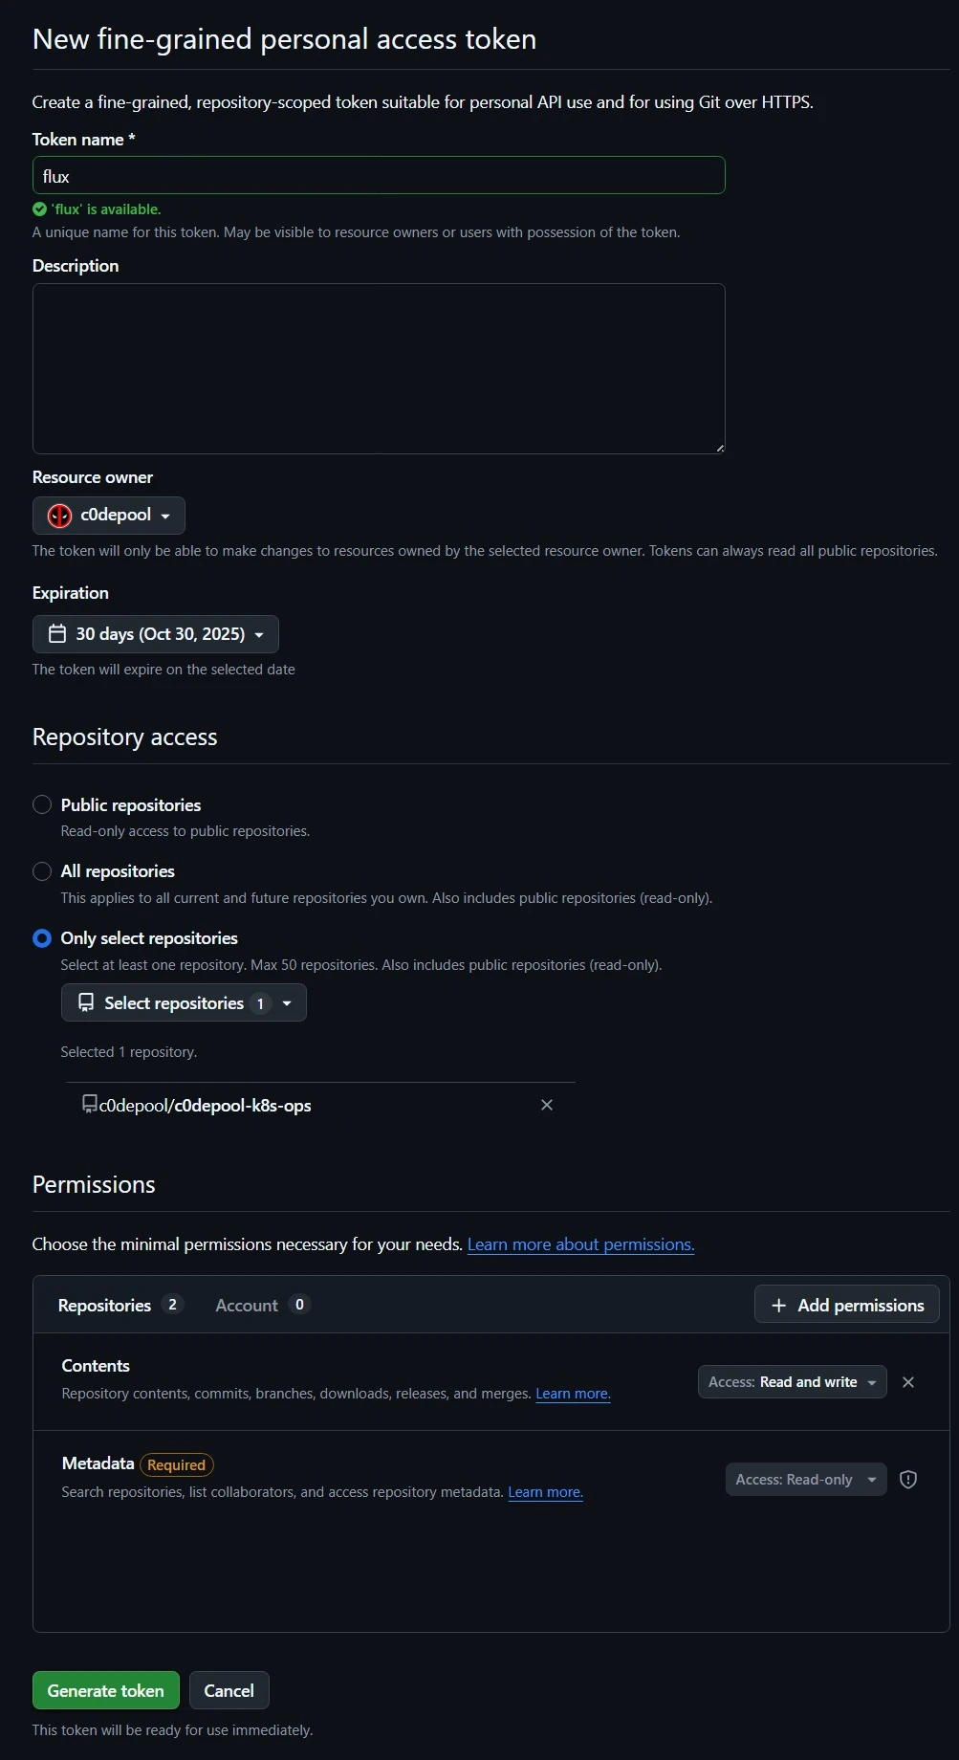Click the repository icon beside c0depool-k8s-ops
The image size is (959, 1760).
tap(89, 1105)
